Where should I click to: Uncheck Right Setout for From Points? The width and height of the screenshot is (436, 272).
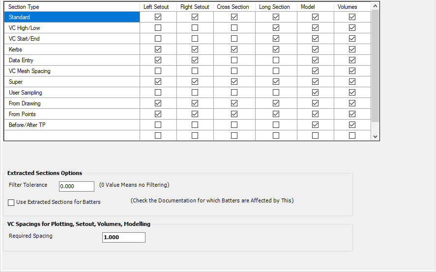[x=195, y=114]
